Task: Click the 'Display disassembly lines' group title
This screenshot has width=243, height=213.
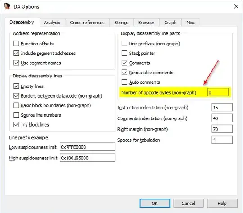Action: pyautogui.click(x=37, y=76)
